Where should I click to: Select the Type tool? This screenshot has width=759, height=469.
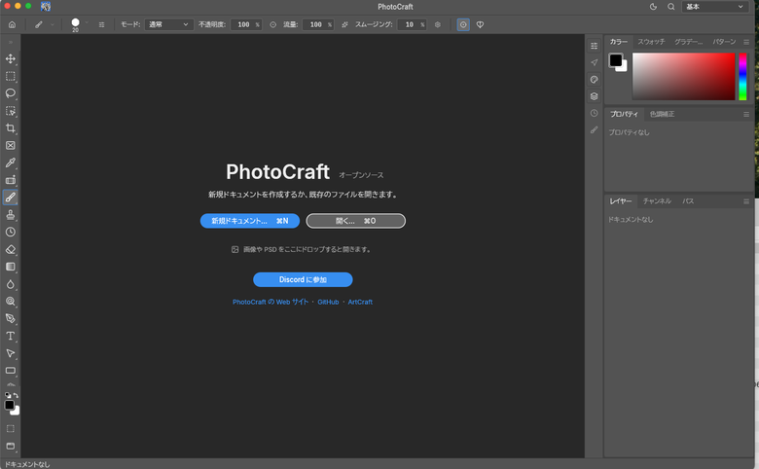click(10, 336)
